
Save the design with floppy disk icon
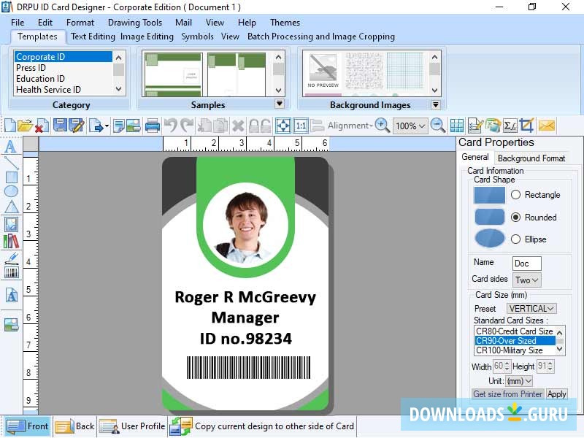[x=60, y=126]
